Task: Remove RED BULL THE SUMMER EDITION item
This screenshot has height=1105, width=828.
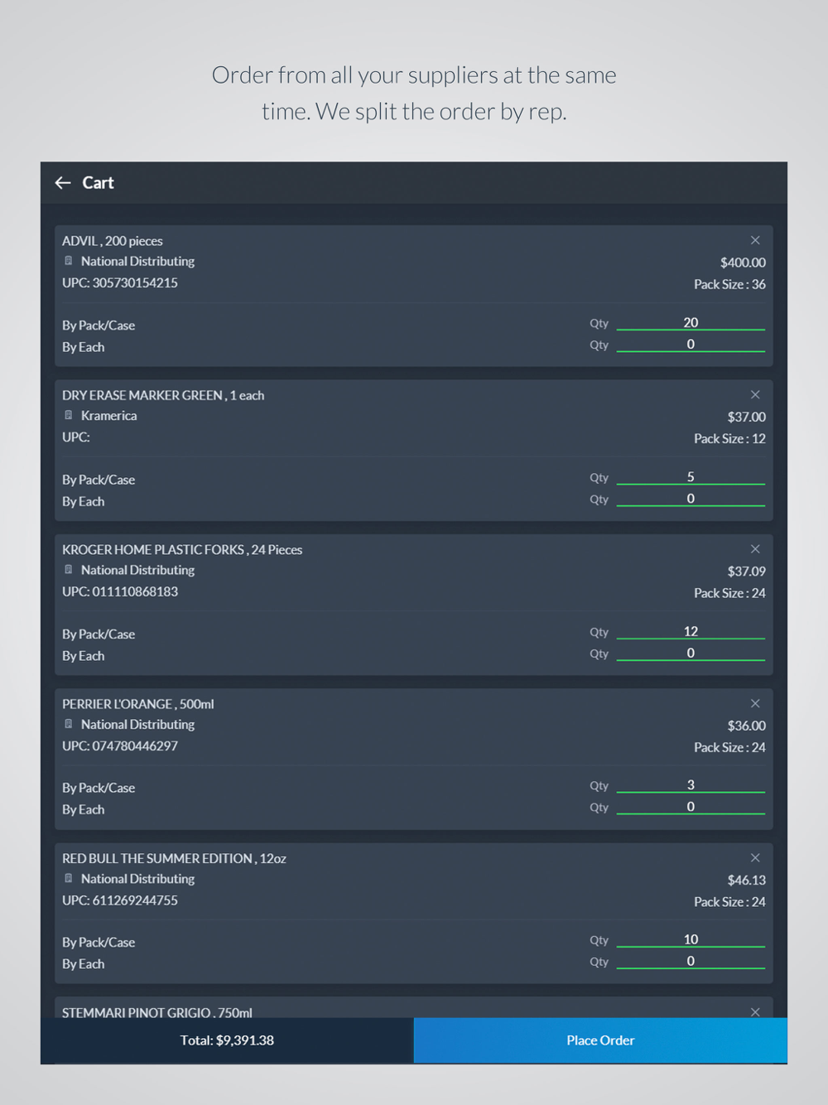Action: click(755, 858)
